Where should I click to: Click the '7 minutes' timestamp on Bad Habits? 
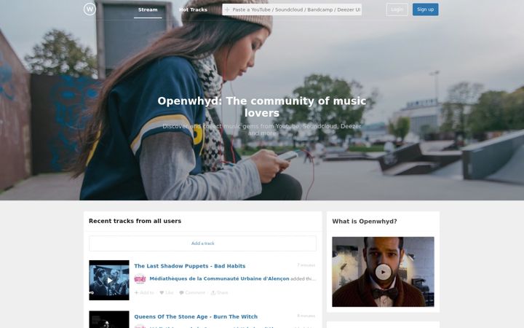(x=306, y=265)
